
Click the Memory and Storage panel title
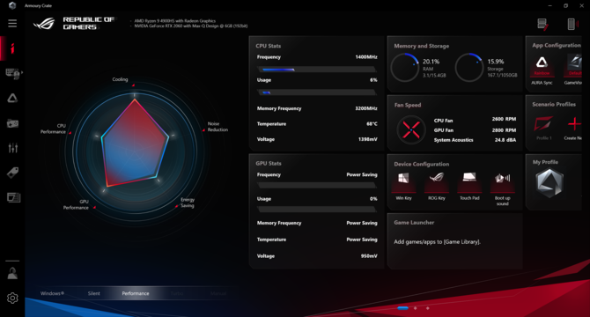[x=422, y=46]
